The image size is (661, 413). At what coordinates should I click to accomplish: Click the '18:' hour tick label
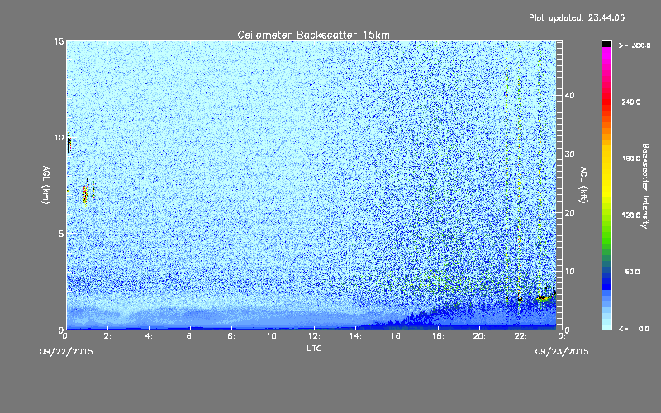pyautogui.click(x=439, y=336)
